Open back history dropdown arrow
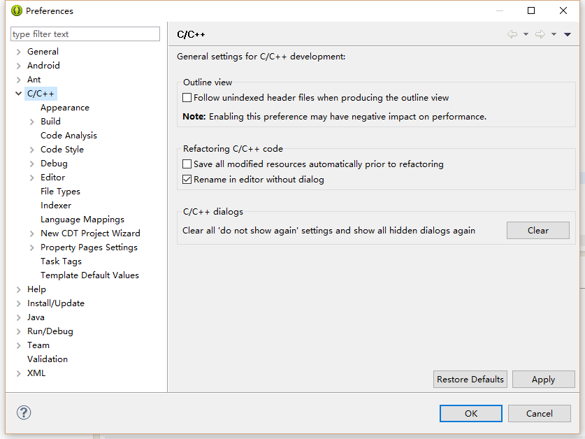 (526, 34)
